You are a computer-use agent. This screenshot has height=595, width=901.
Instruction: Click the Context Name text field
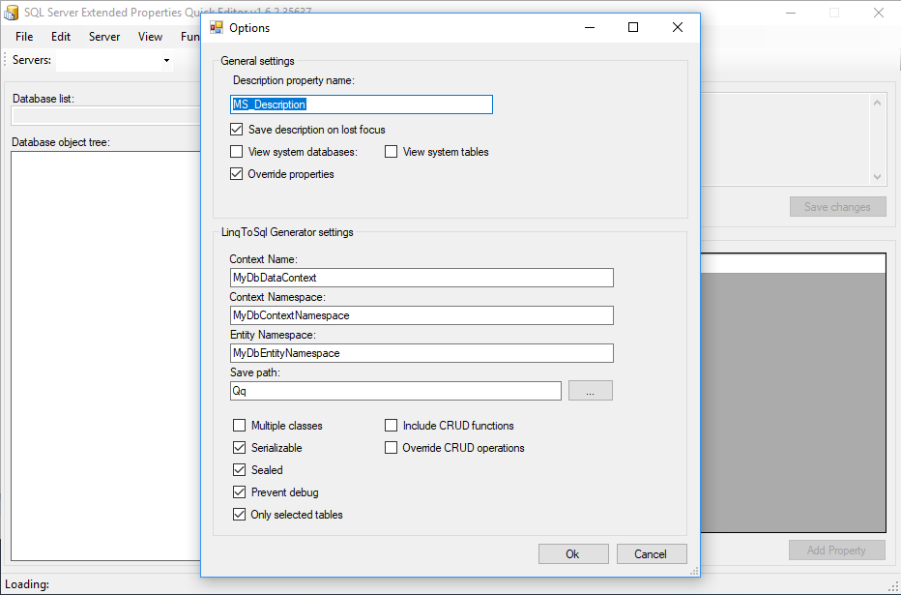(421, 278)
